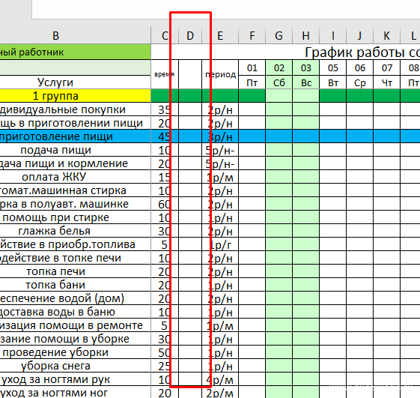Select column B header
Screen dimensions: 420x398
click(55, 35)
